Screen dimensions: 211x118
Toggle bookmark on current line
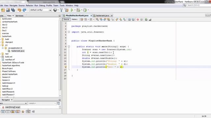[124, 20]
